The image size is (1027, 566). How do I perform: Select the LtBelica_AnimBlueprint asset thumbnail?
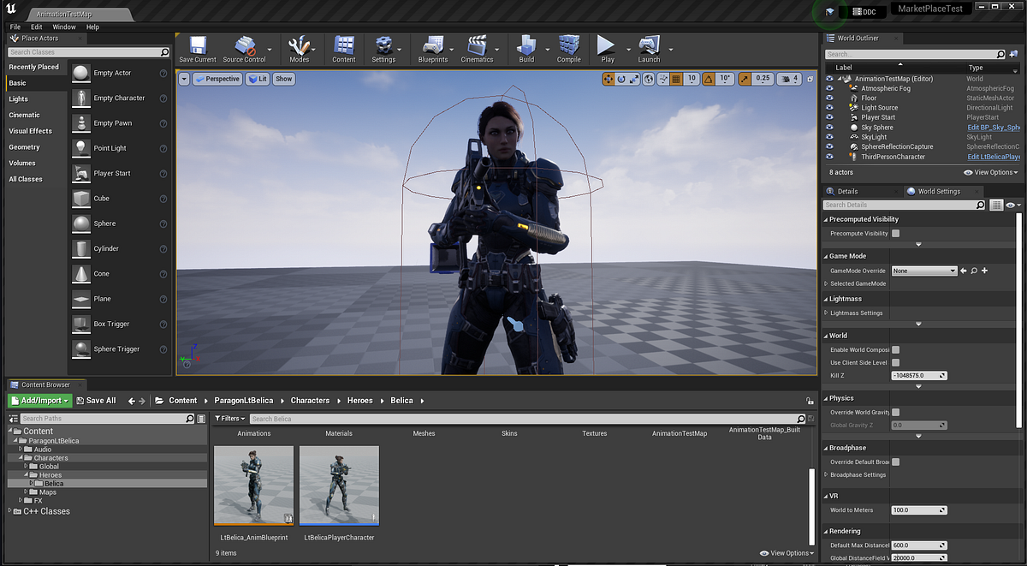[253, 485]
